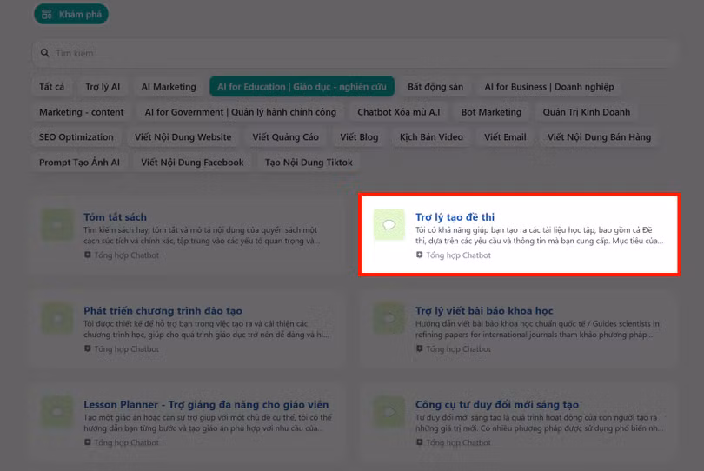Select the Tất cả category filter
704x471 pixels.
51,87
